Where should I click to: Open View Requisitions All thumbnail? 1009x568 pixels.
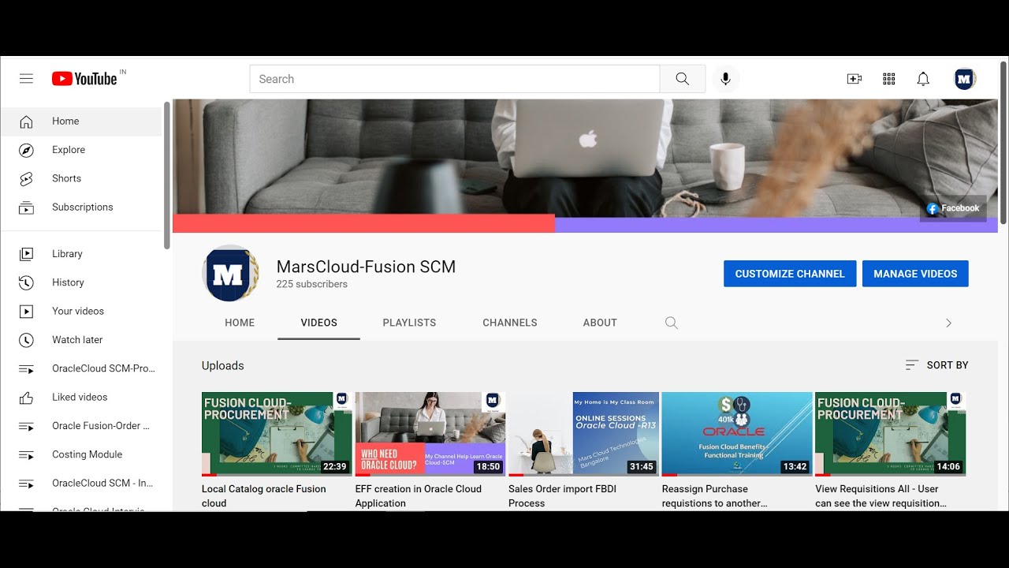tap(891, 434)
